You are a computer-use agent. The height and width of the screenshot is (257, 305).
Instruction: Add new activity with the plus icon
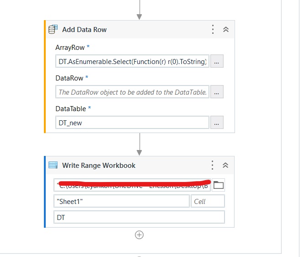coord(139,235)
